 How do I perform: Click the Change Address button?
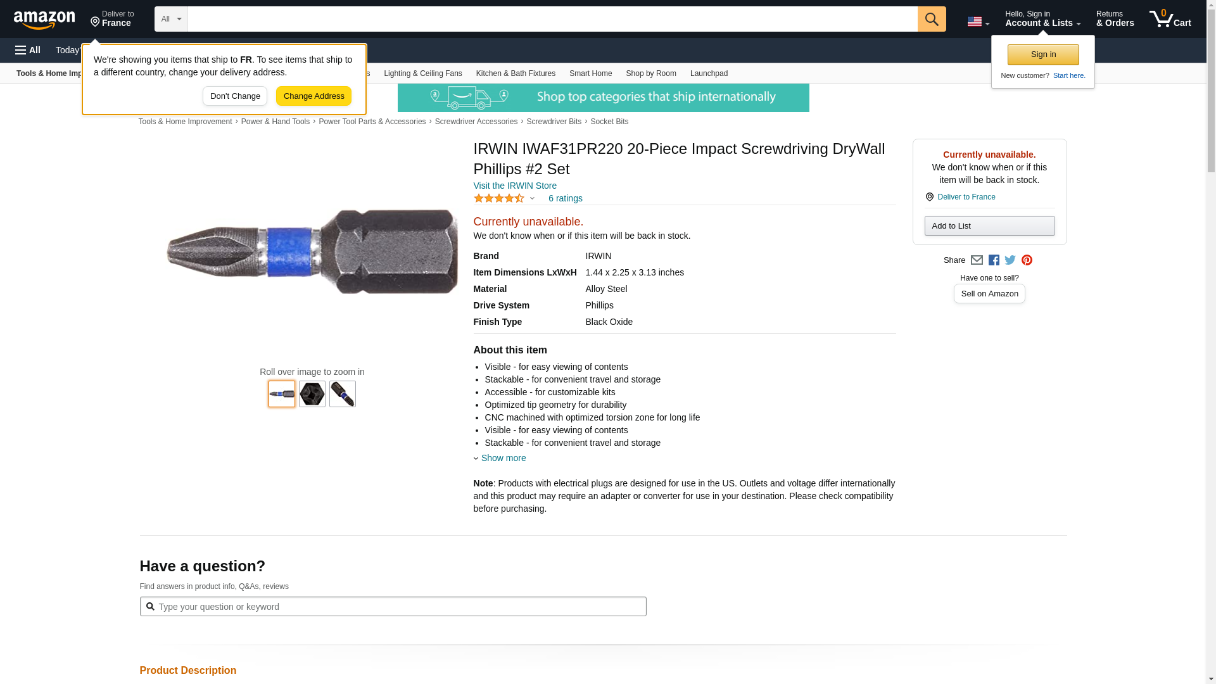tap(313, 96)
